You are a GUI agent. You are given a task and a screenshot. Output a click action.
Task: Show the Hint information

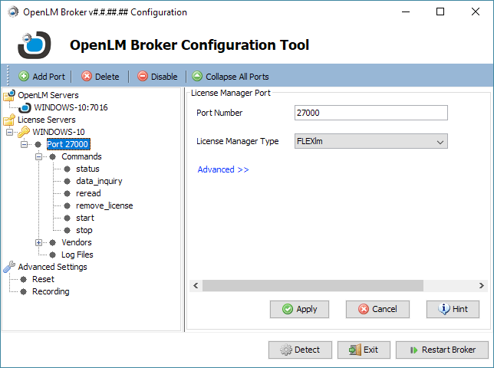(453, 309)
